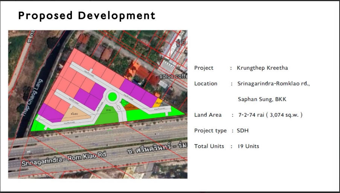Viewport: 340px width, 193px height.
Task: Click the 'Land Area' field label
Action: click(x=208, y=115)
